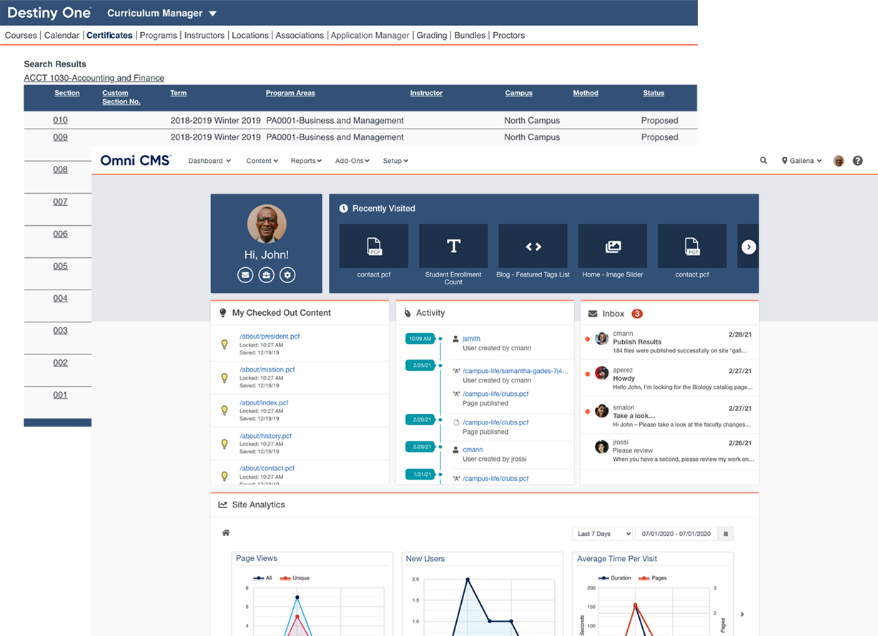
Task: Open the Gallena site dropdown
Action: coord(801,161)
